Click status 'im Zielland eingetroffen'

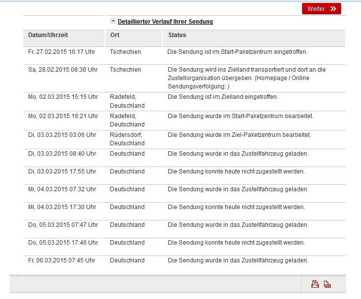coord(223,97)
